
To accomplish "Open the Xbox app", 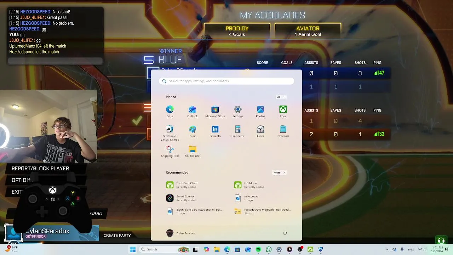I will coord(283,111).
